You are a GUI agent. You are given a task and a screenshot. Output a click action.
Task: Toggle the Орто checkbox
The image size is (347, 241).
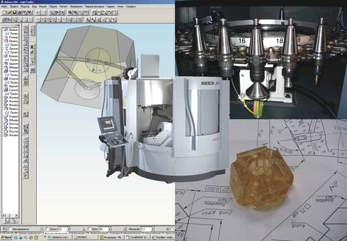pyautogui.click(x=89, y=229)
